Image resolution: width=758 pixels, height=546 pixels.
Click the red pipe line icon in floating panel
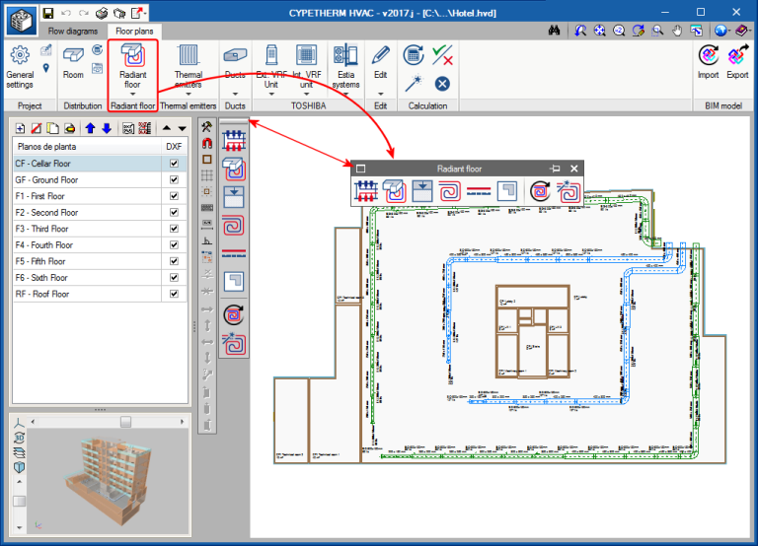[x=479, y=191]
